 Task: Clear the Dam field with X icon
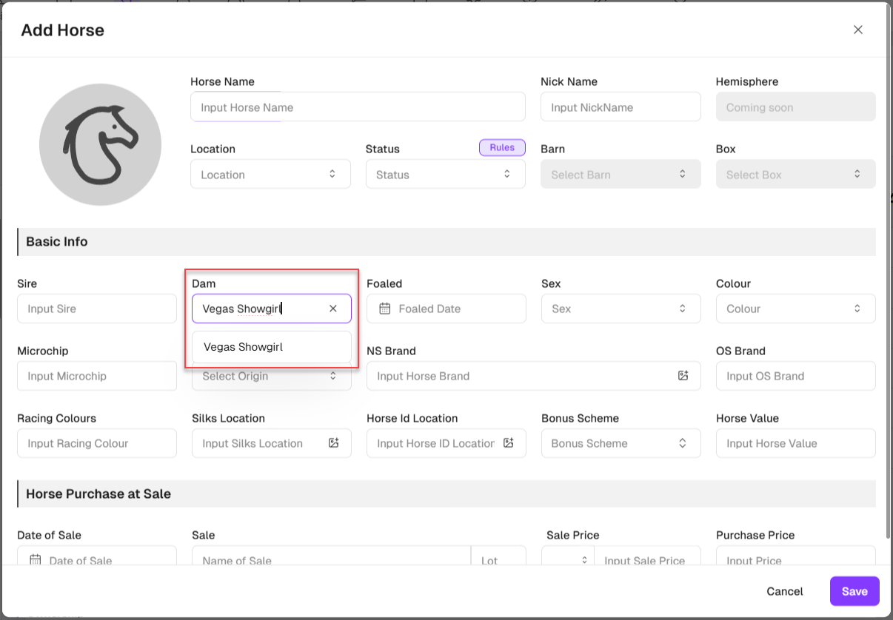(x=333, y=309)
